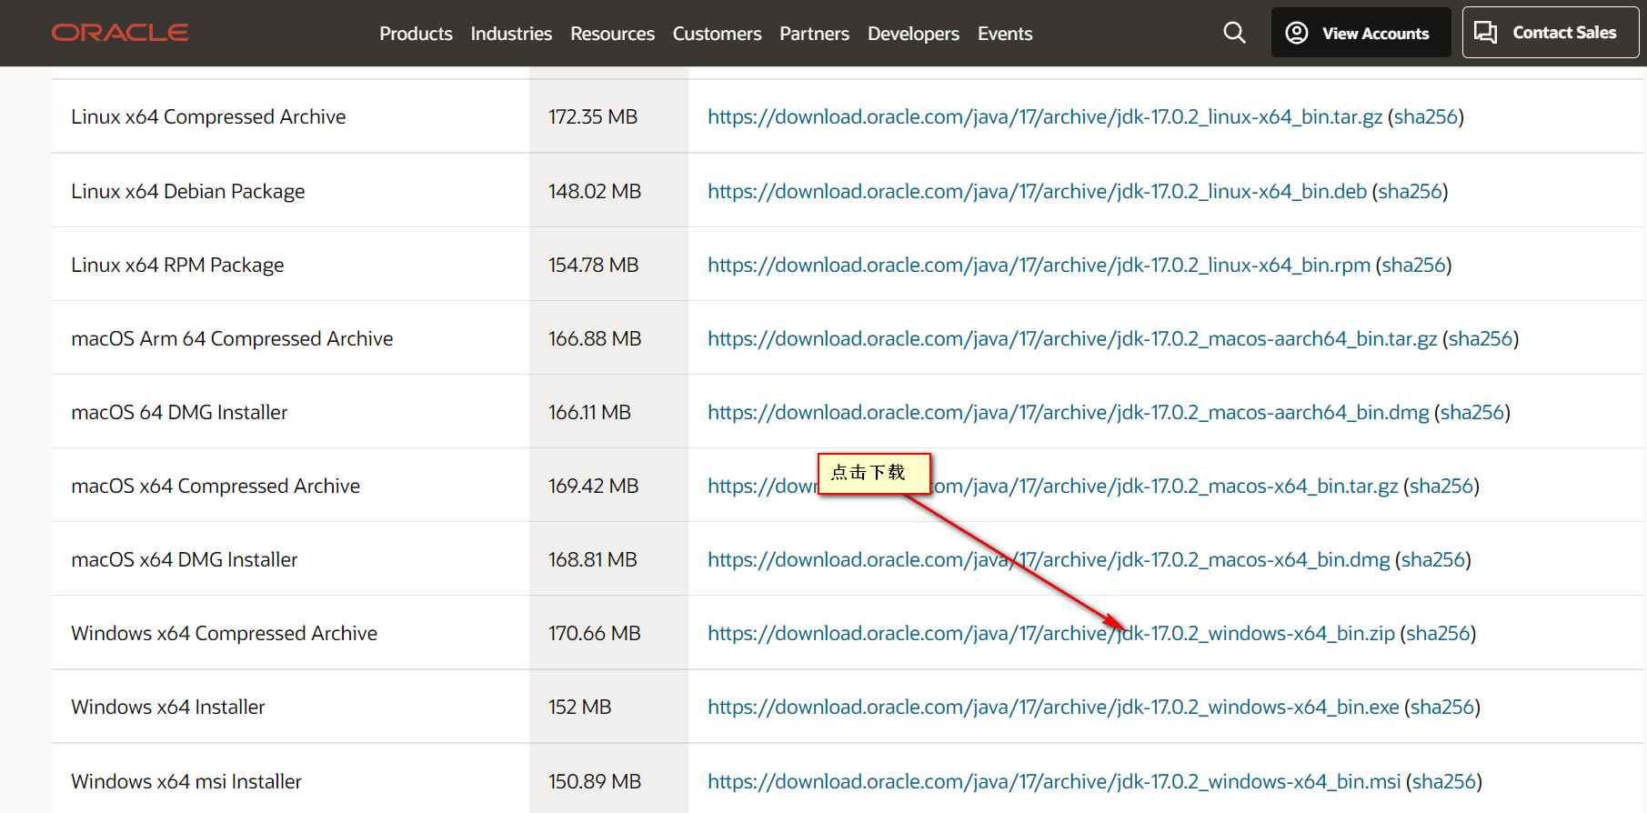Select 'Windows x64 Installer' text

[168, 707]
